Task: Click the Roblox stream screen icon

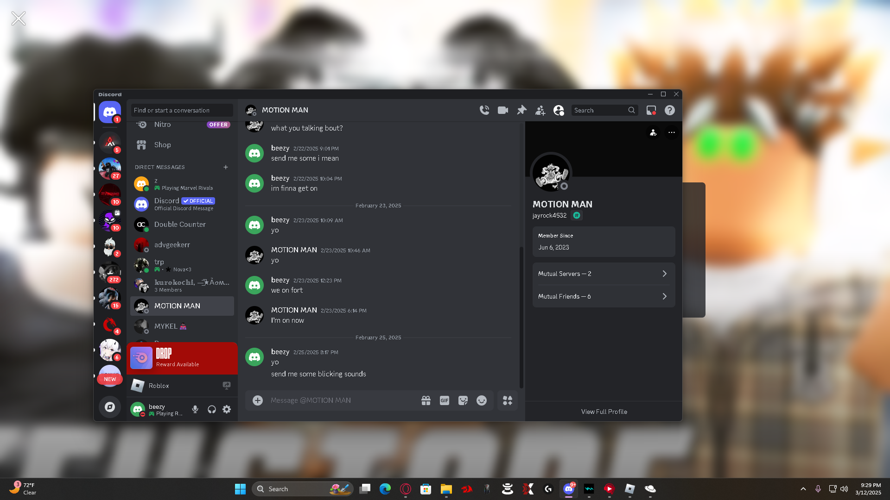Action: pos(227,386)
